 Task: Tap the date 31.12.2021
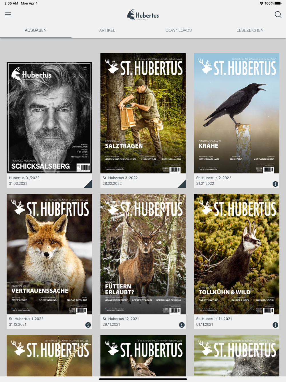17,324
